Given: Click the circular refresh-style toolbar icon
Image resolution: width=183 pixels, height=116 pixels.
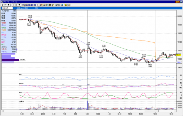Looking at the screenshot, I should point(47,5).
